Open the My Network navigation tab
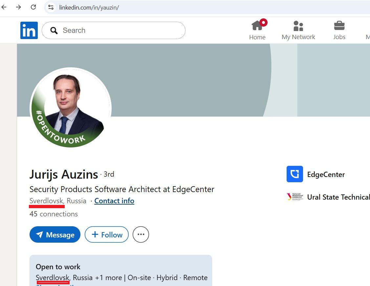This screenshot has height=286, width=370. click(298, 31)
